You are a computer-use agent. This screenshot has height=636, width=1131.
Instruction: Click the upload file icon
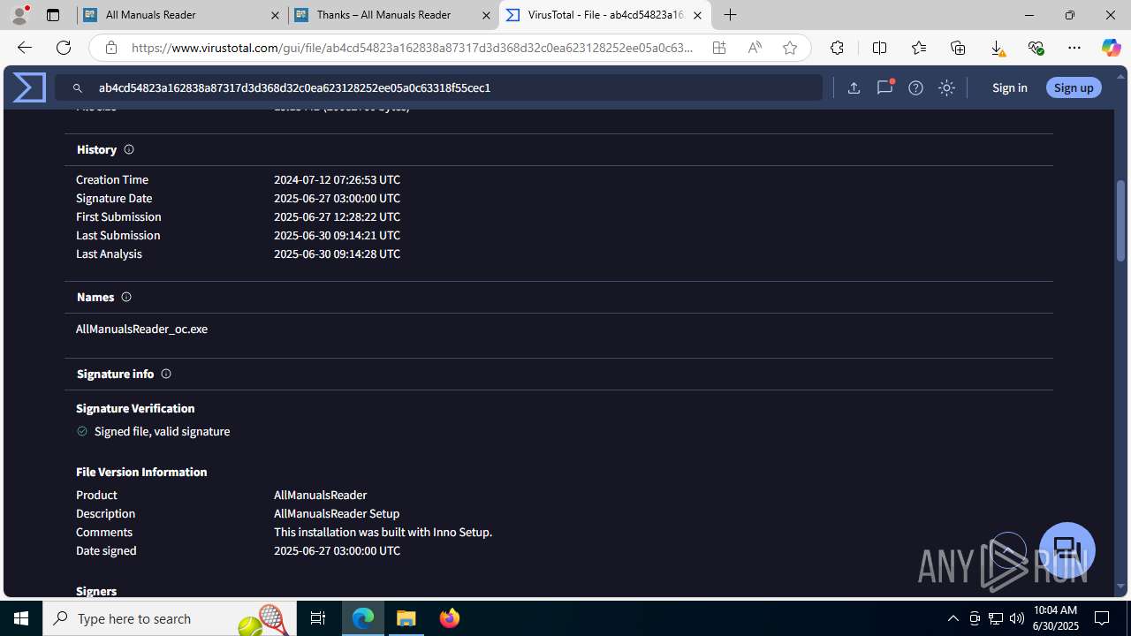pos(854,87)
